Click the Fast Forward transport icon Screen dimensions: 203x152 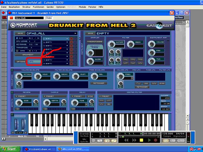pos(135,140)
